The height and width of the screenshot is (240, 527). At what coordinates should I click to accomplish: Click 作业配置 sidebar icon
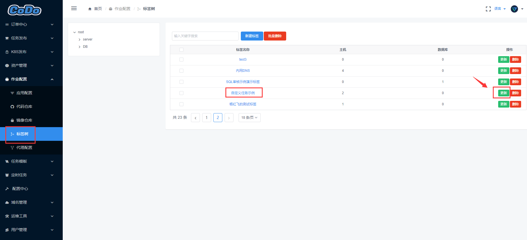(x=7, y=79)
